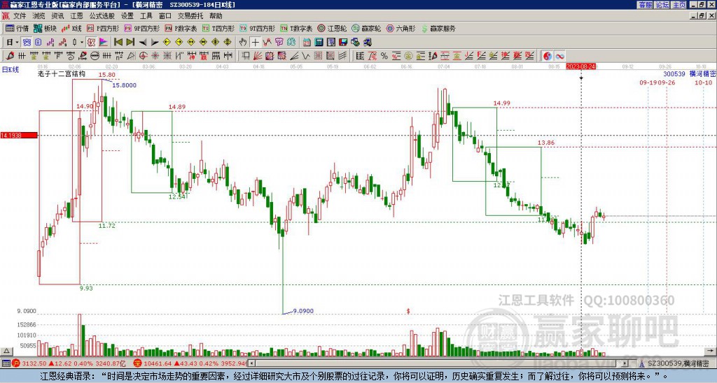Select the red starburst angle tool
The image size is (717, 383).
pyautogui.click(x=155, y=56)
